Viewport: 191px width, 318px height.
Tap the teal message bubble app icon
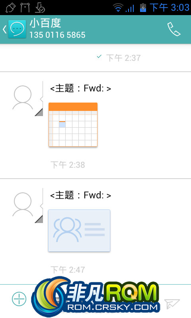pyautogui.click(x=17, y=29)
